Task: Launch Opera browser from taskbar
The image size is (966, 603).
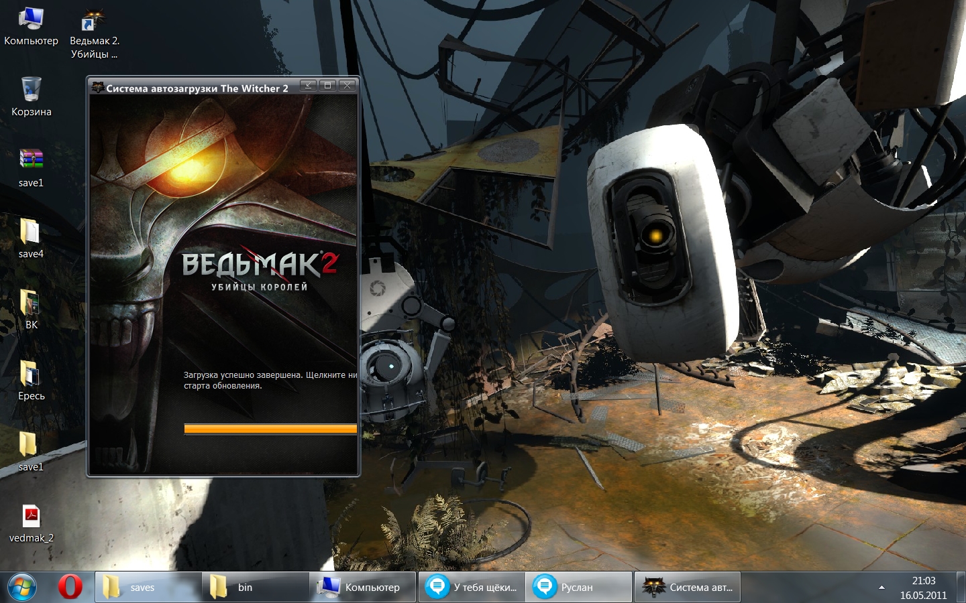Action: click(70, 587)
